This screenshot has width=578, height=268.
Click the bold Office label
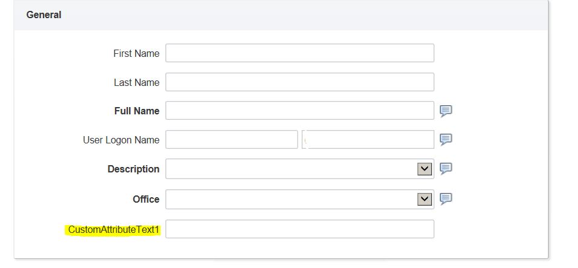[x=146, y=199]
